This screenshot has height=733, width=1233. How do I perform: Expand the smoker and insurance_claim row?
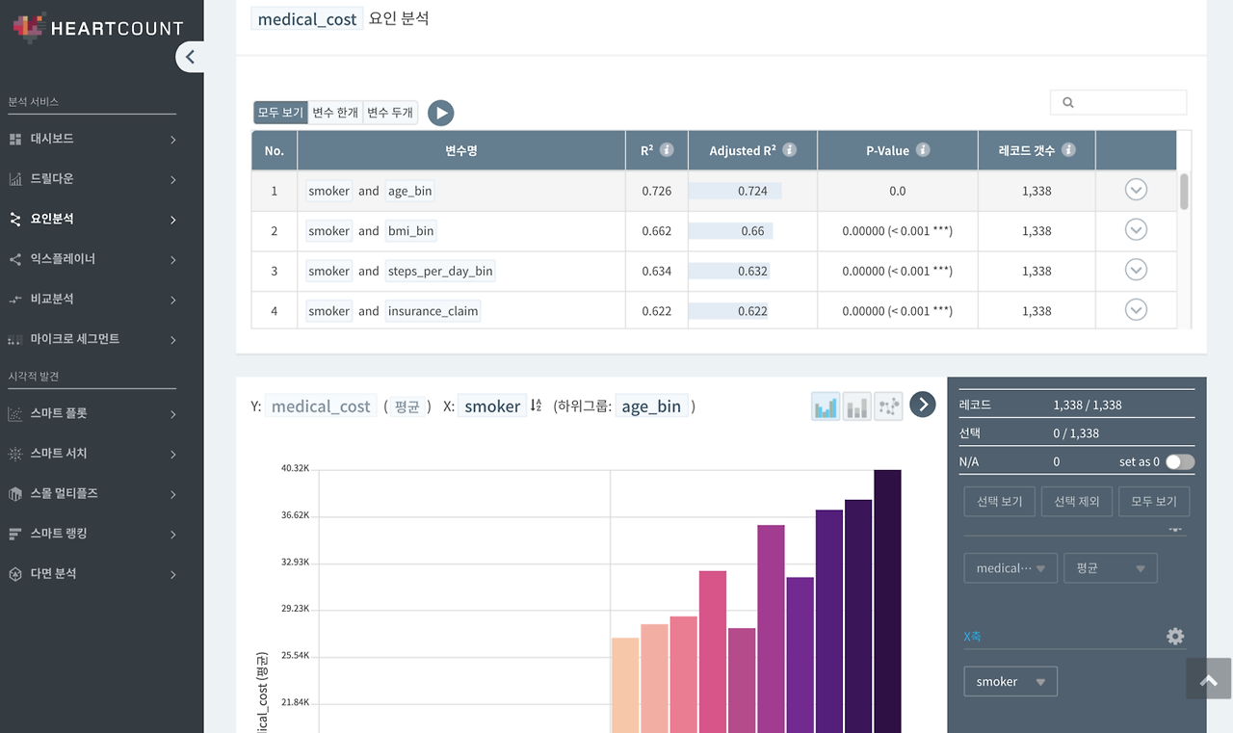1136,310
